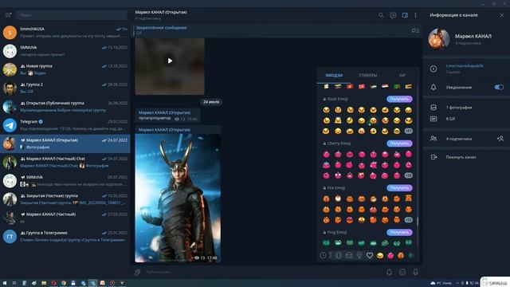The height and width of the screenshot is (287, 510).
Task: Click the chat list search field
Action: coord(72,15)
